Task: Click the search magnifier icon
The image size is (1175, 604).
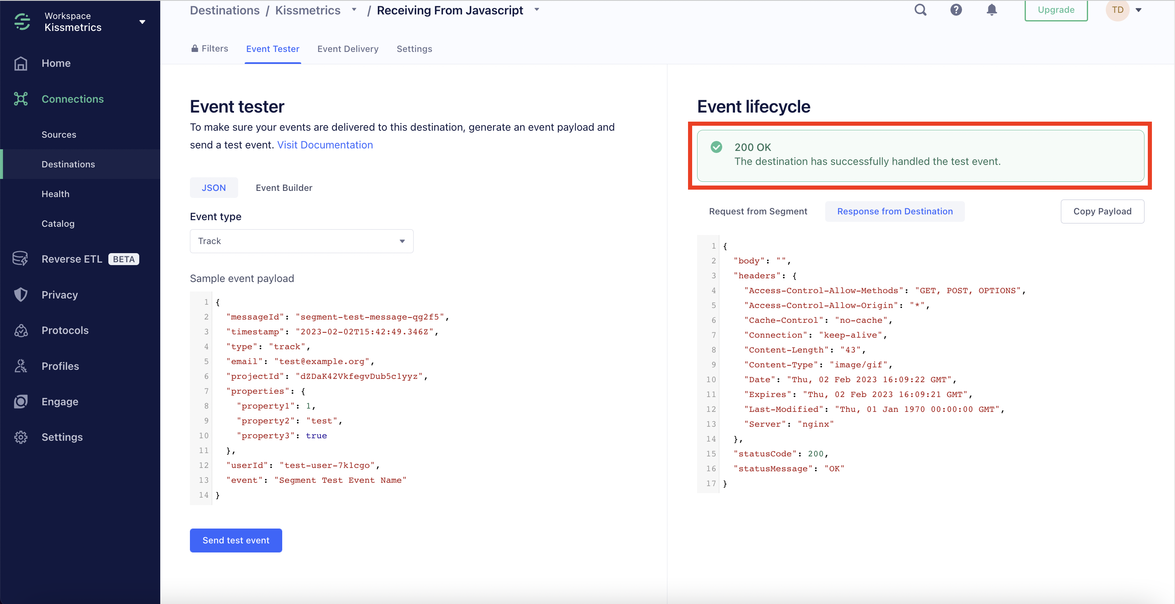Action: (x=920, y=10)
